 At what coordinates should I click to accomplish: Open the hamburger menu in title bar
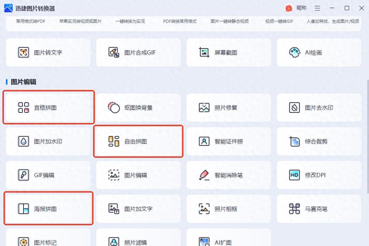click(317, 8)
